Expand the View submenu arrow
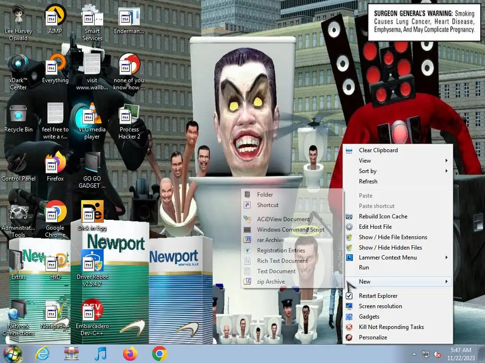This screenshot has width=485, height=363. (x=446, y=161)
